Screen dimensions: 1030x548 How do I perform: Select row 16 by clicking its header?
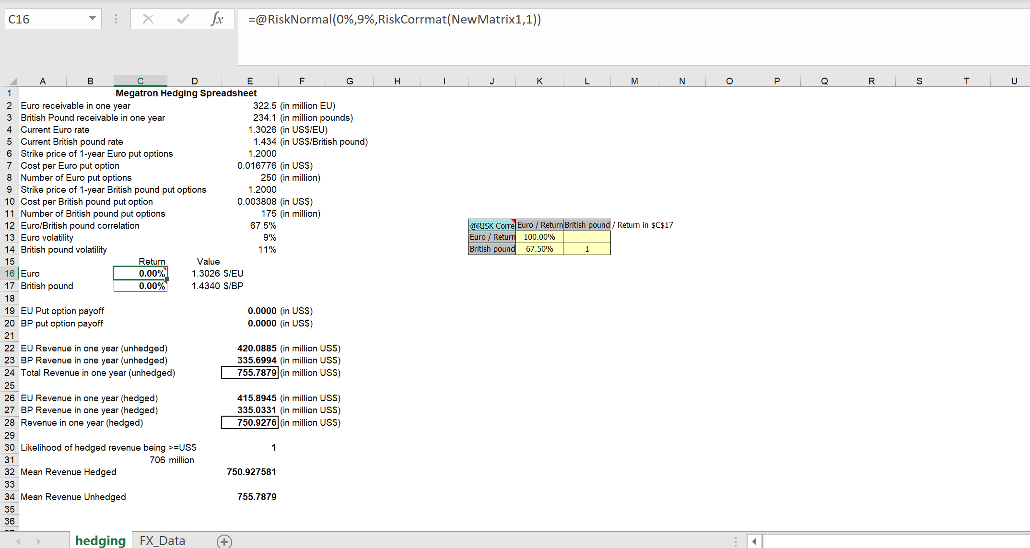9,273
